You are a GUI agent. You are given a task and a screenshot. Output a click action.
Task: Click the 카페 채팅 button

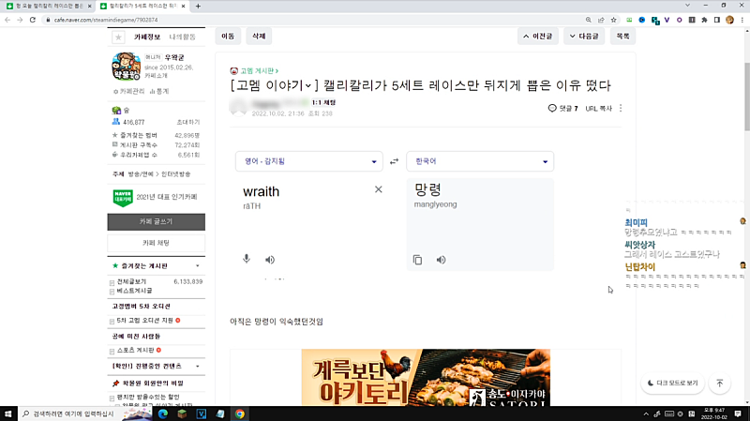pos(156,243)
